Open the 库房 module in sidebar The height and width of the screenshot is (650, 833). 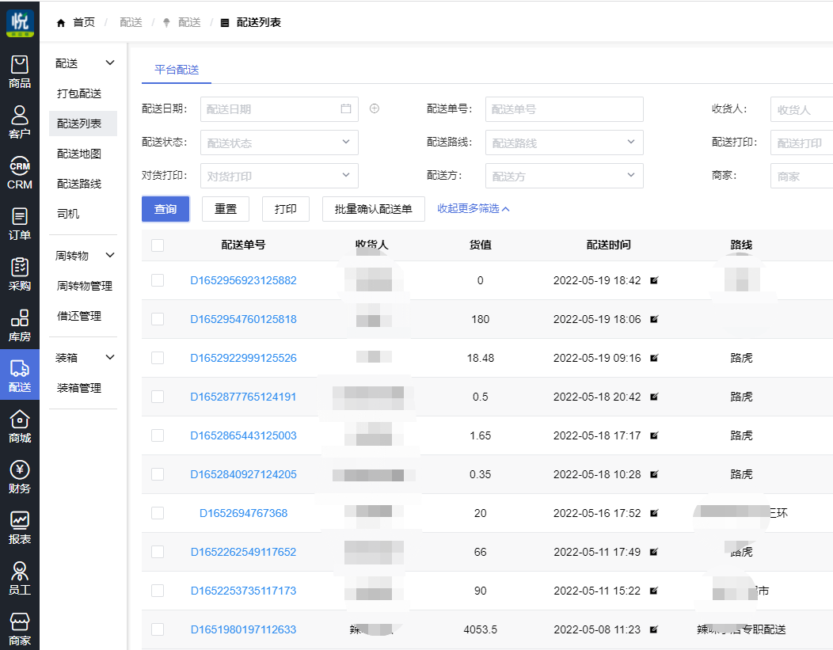coord(20,325)
